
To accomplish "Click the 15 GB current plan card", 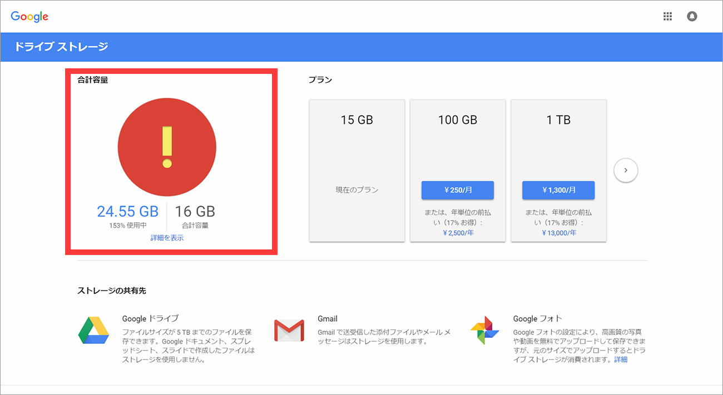I will coord(357,171).
